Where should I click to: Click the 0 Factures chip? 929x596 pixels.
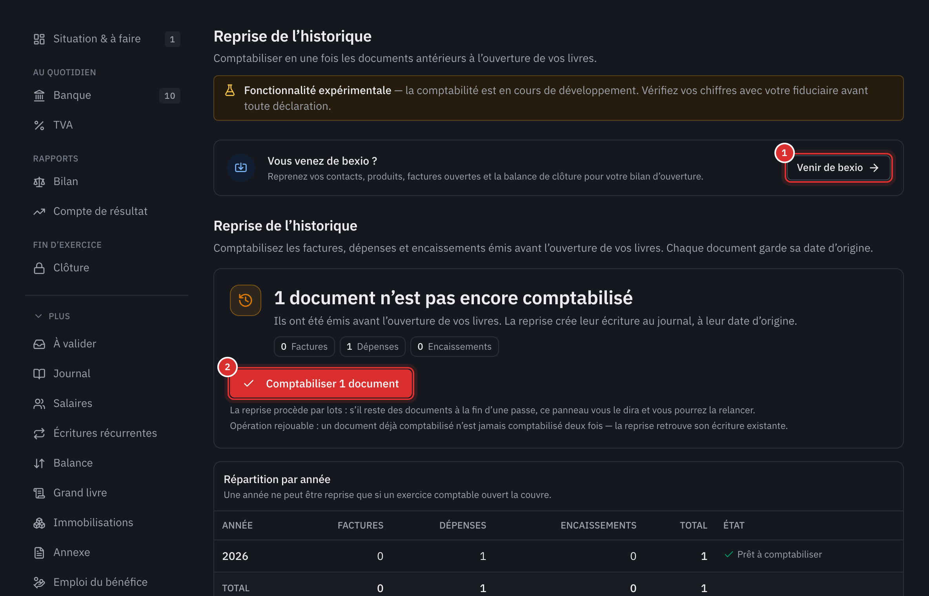[304, 347]
